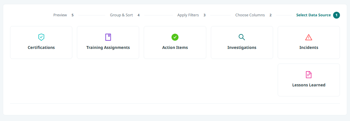
Task: Open the Choose Columns step
Action: point(250,15)
